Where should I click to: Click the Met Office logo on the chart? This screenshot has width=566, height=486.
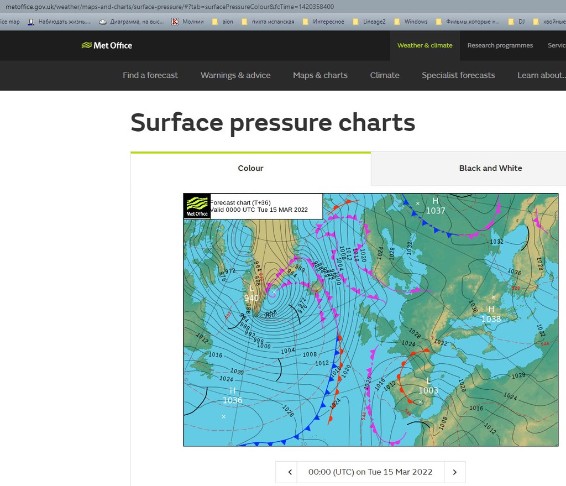197,206
